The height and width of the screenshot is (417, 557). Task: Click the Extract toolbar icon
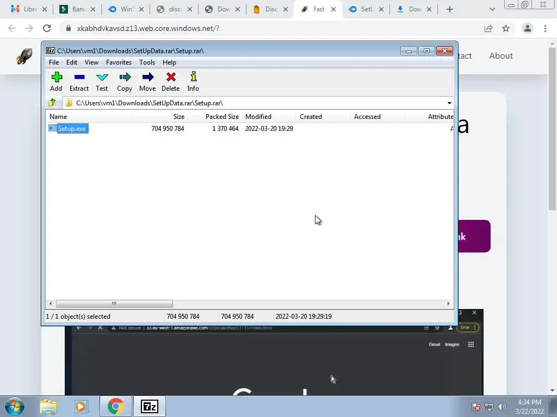coord(79,81)
